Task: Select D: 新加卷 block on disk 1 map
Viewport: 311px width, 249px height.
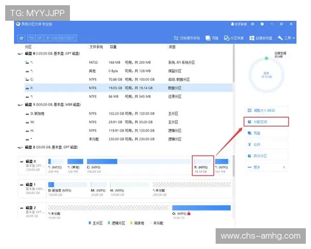Action: (67, 189)
